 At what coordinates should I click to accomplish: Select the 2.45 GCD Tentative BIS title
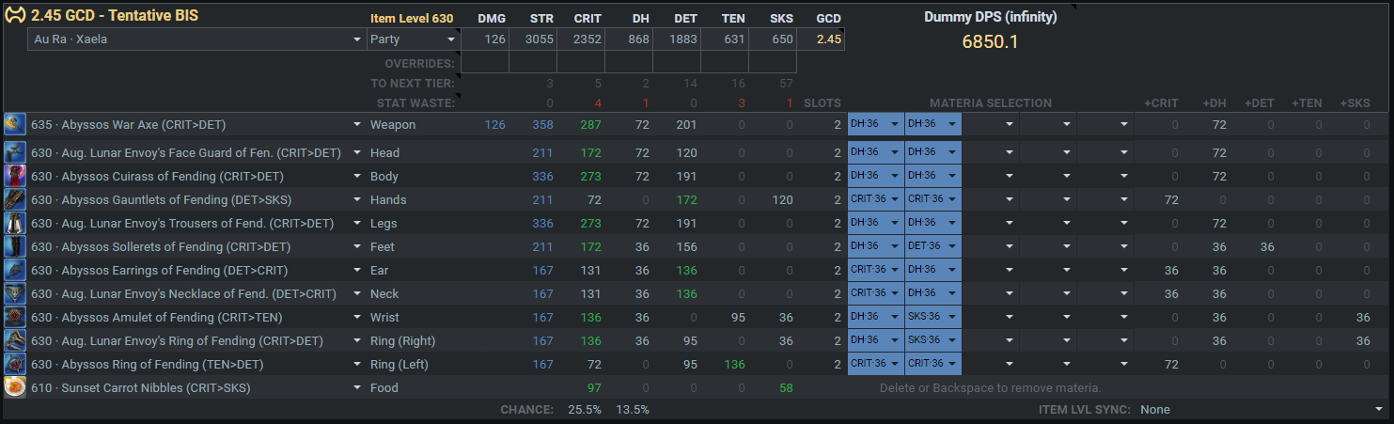pyautogui.click(x=115, y=17)
